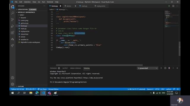
Task: Open File Explorer from taskbar
Action: pos(31,93)
